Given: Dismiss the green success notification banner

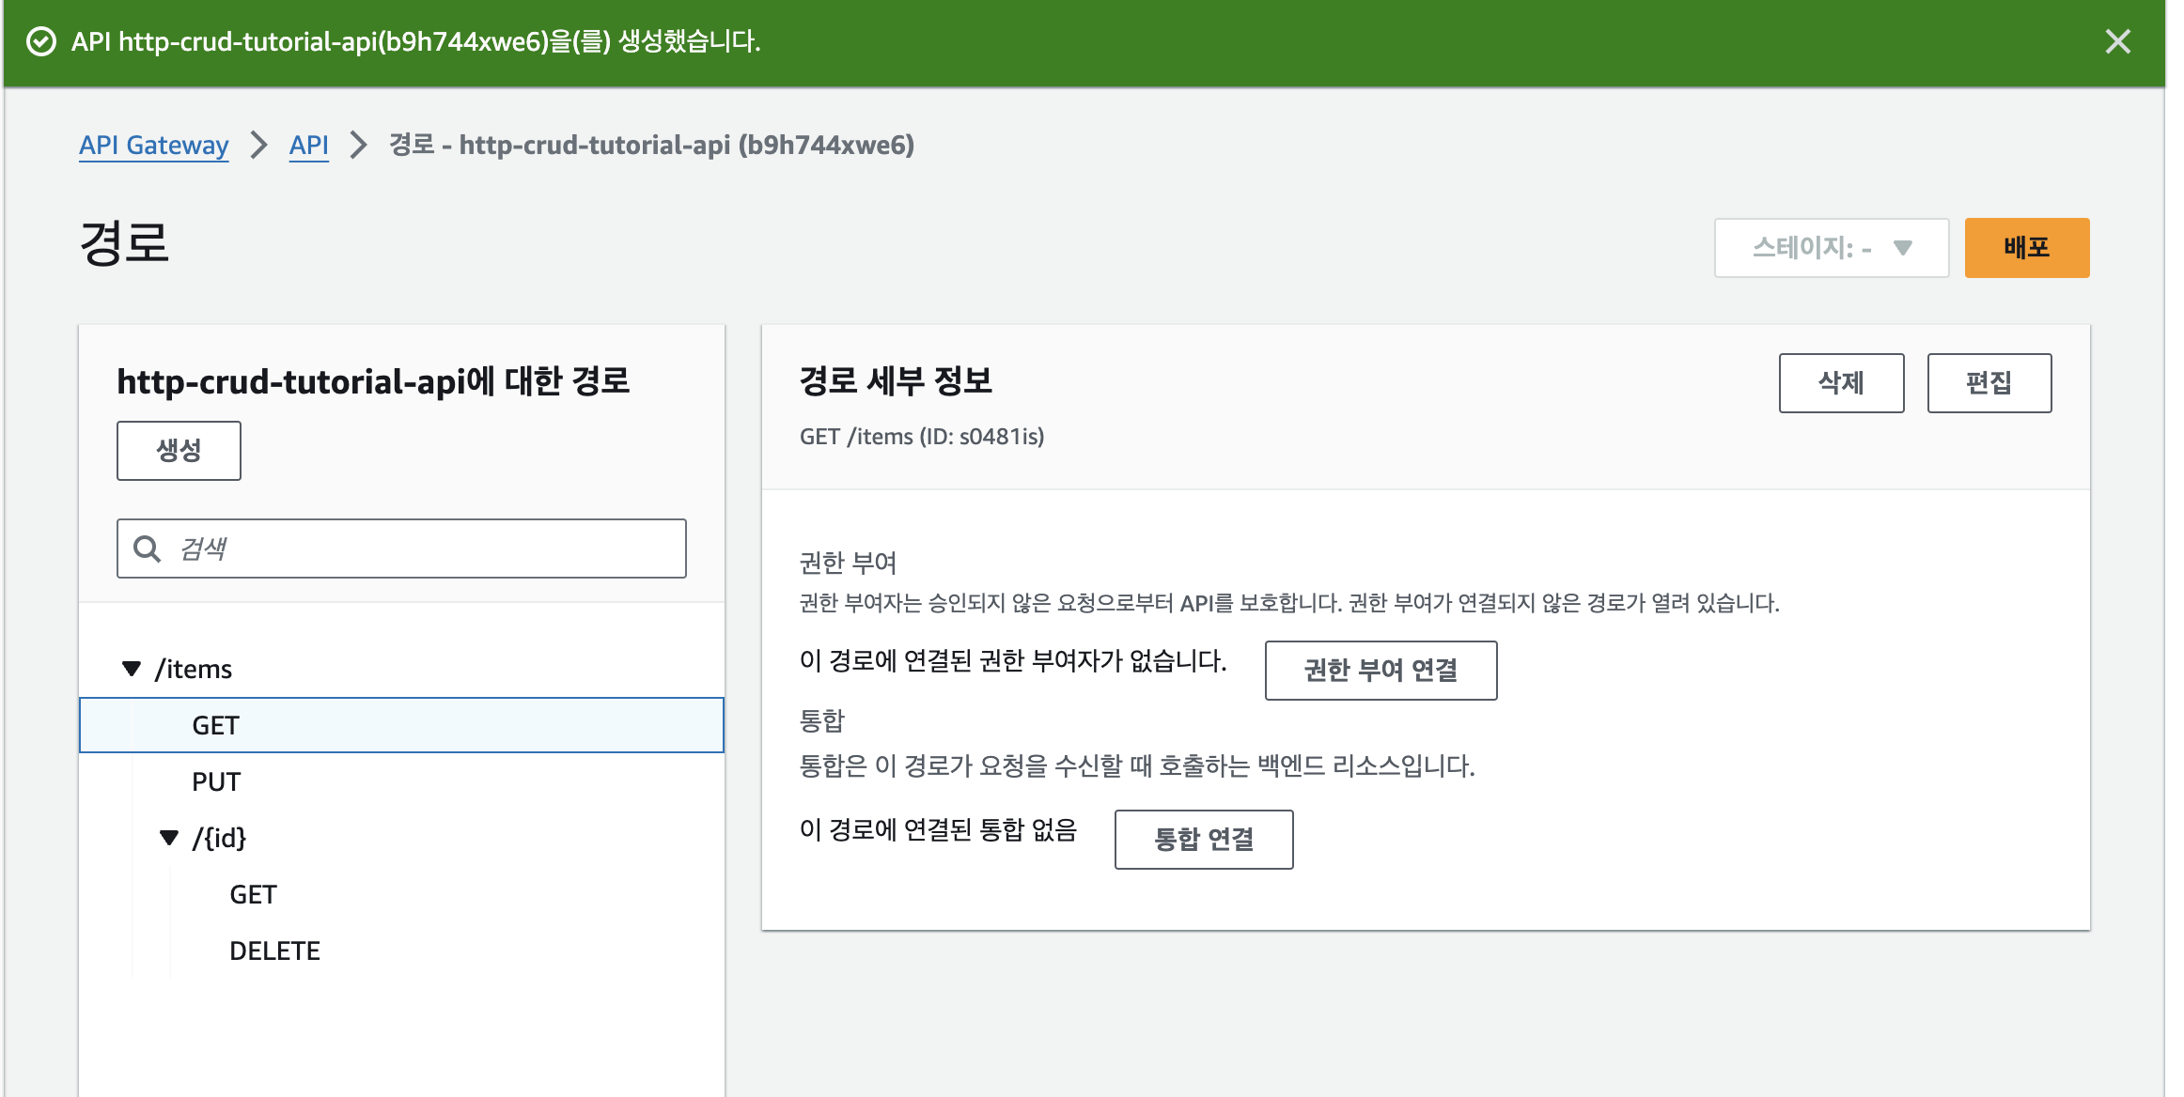Looking at the screenshot, I should click(2117, 41).
